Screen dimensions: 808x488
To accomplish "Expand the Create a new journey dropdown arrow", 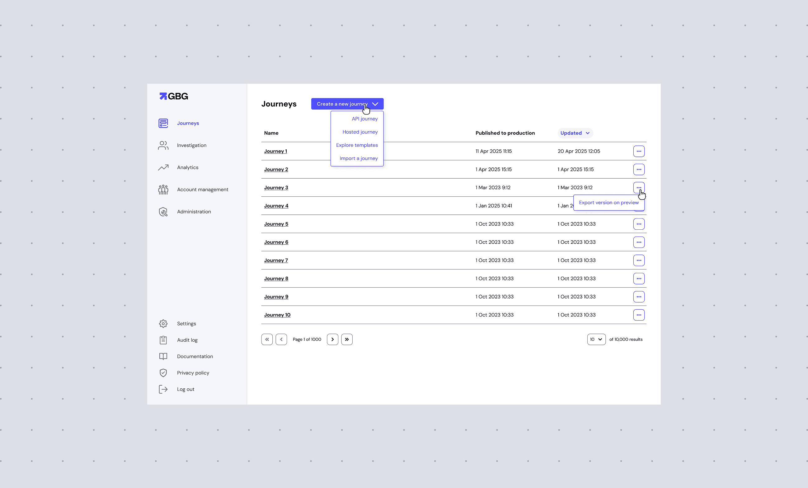I will pyautogui.click(x=375, y=104).
